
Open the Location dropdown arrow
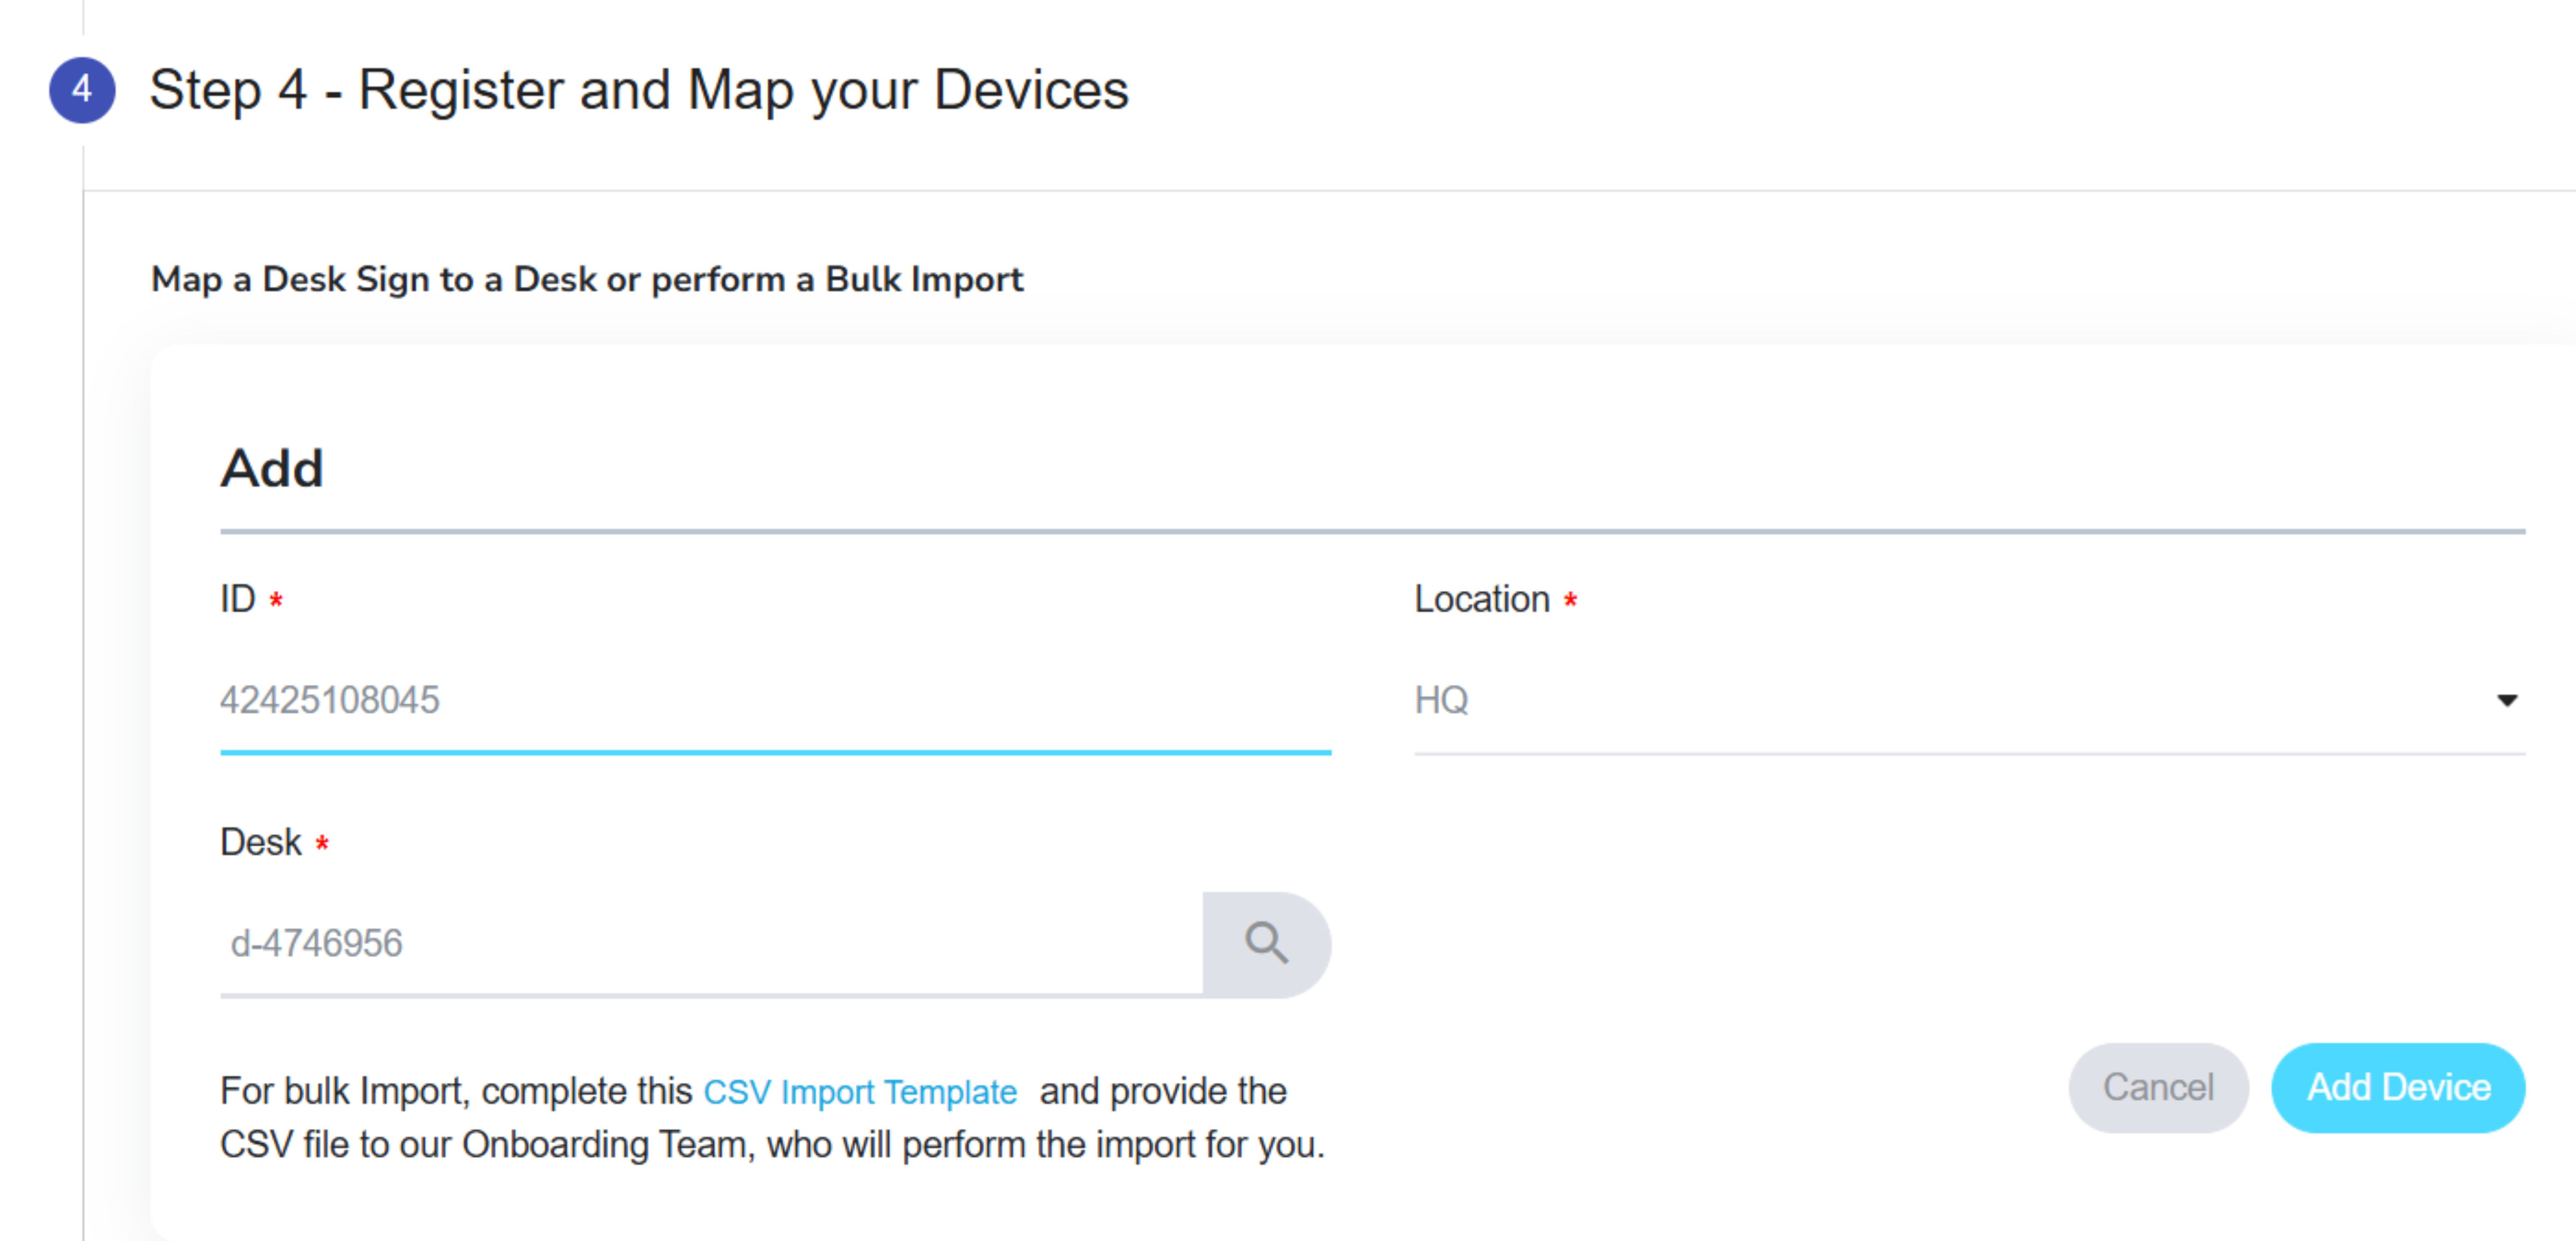pyautogui.click(x=2506, y=700)
